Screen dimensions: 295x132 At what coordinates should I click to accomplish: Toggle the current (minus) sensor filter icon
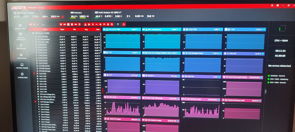coord(96,24)
